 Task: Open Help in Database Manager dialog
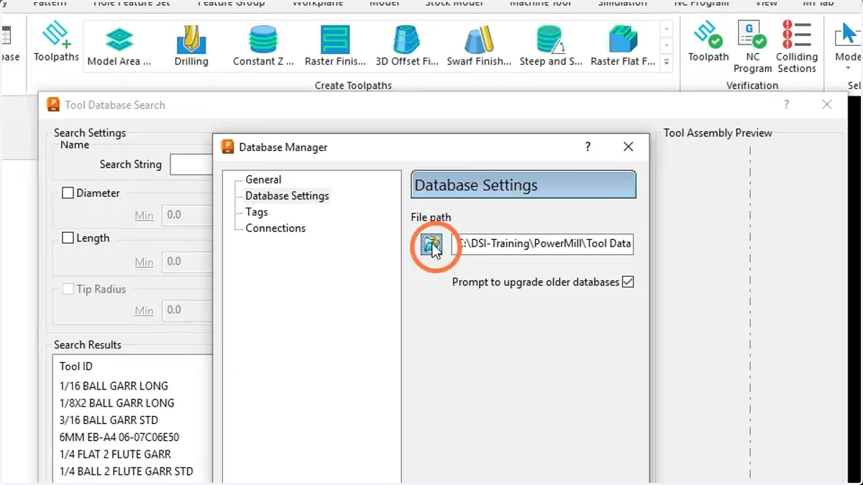click(588, 147)
